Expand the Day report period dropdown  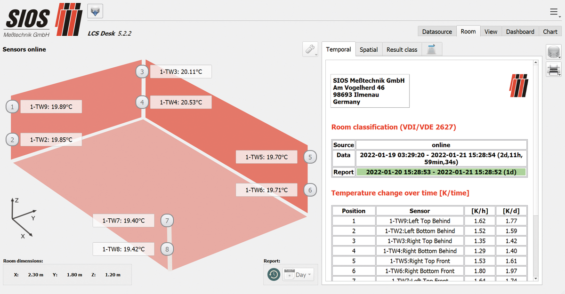coord(299,275)
